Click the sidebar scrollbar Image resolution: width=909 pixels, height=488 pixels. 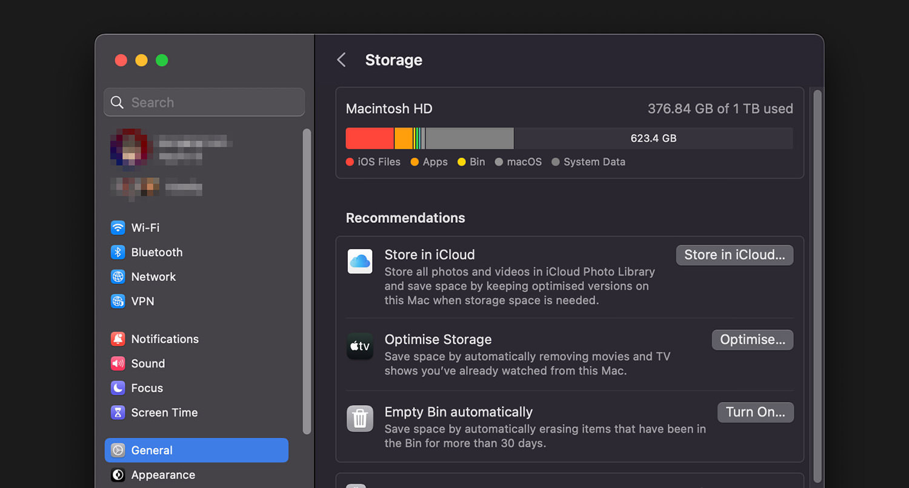point(307,281)
